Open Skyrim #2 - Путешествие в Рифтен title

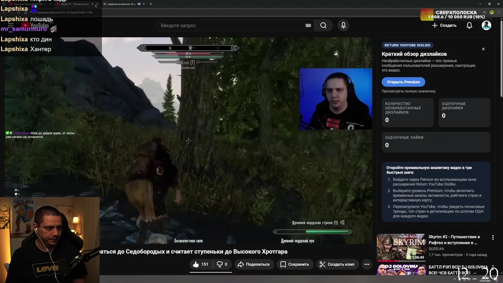455,240
